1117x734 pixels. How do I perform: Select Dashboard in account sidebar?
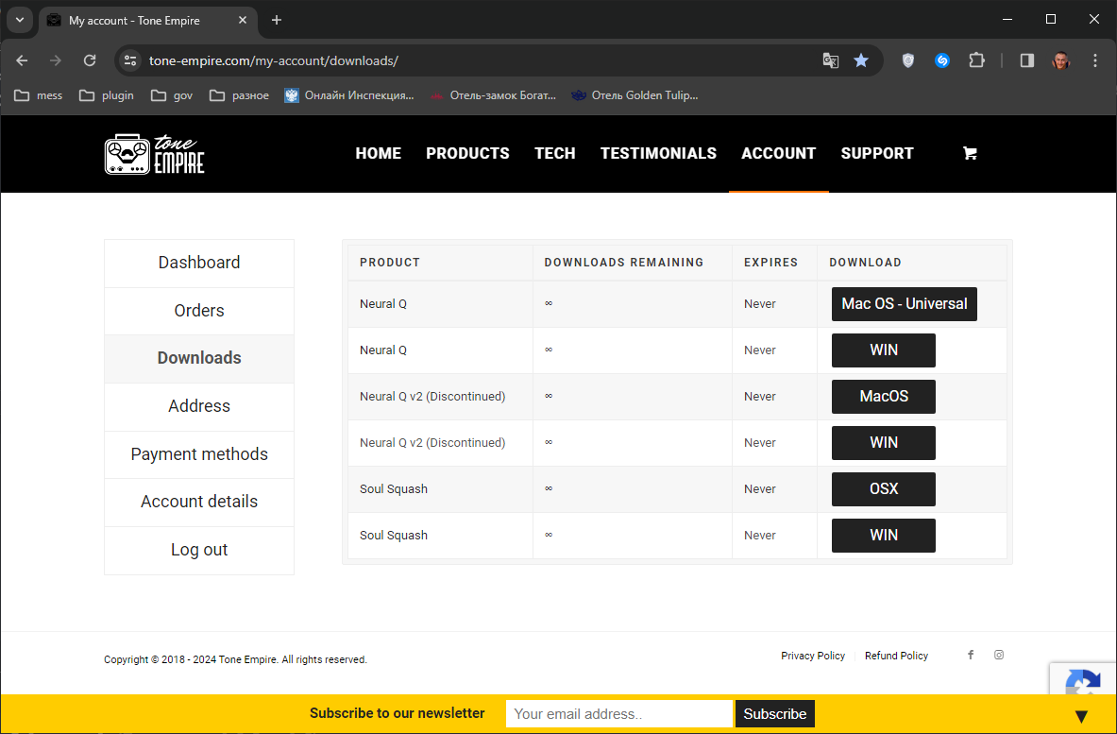(199, 263)
